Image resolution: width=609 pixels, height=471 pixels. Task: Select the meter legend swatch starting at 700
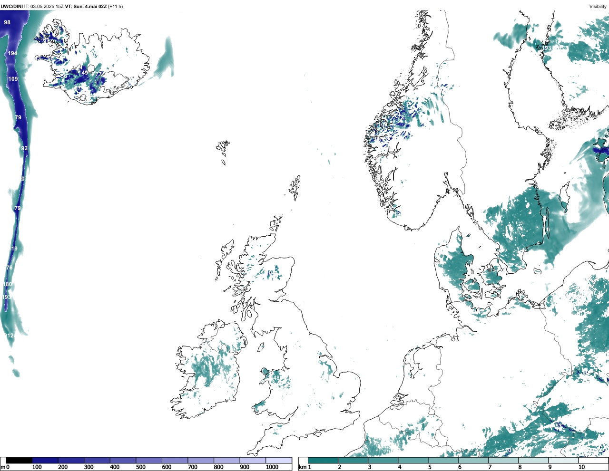tap(201, 461)
